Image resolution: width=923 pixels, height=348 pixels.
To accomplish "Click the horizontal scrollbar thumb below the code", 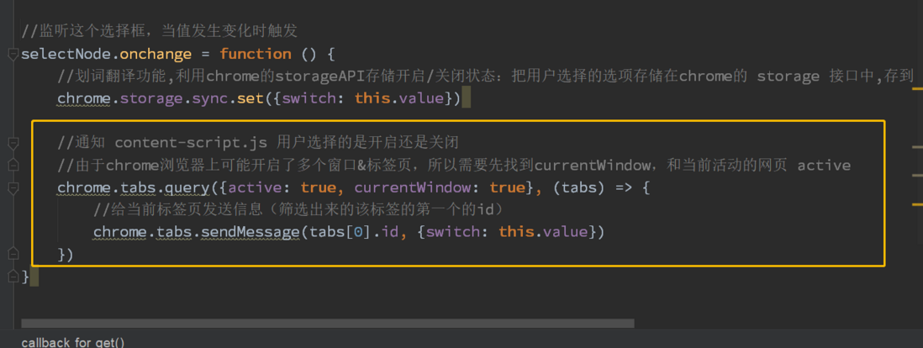I will pyautogui.click(x=327, y=324).
